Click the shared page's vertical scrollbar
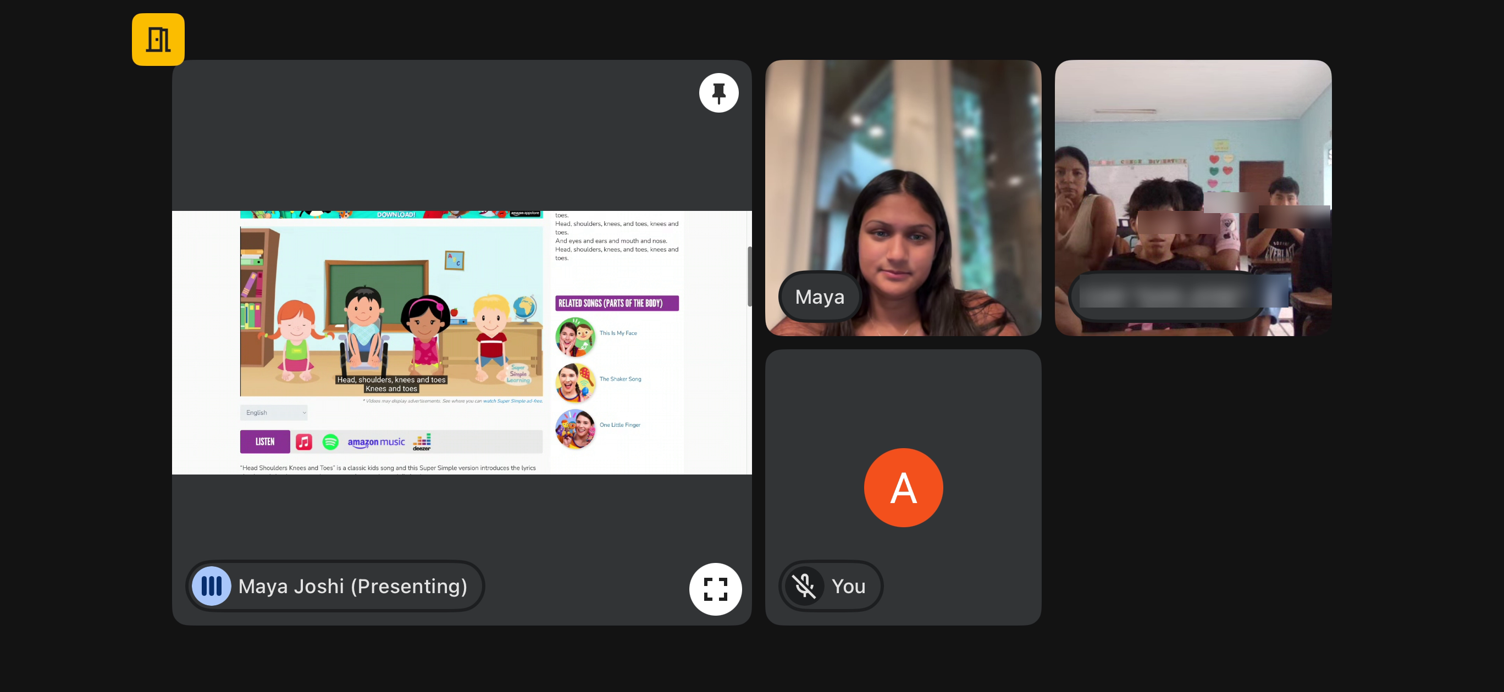 click(749, 277)
